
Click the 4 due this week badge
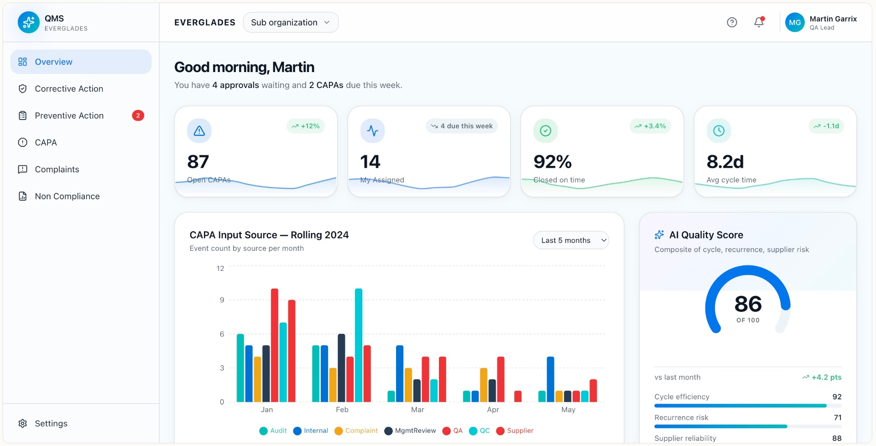click(x=462, y=126)
